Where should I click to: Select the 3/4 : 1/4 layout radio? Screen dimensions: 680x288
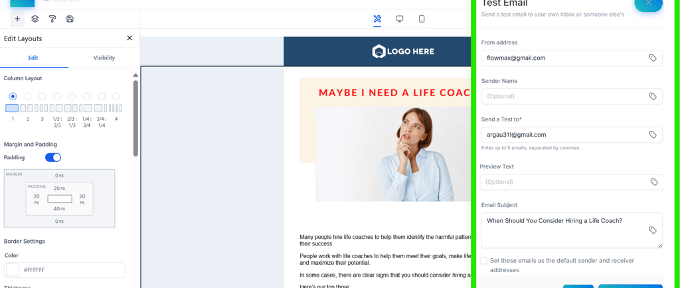(x=102, y=96)
